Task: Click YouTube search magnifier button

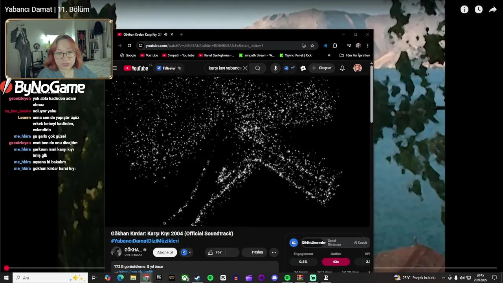Action: pos(258,68)
